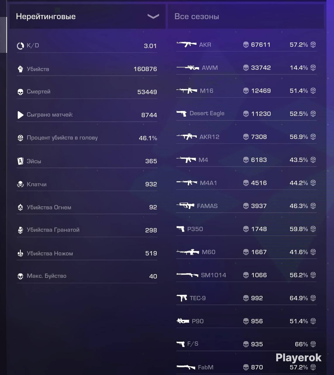Select the Убийств kills stat row

pos(87,69)
